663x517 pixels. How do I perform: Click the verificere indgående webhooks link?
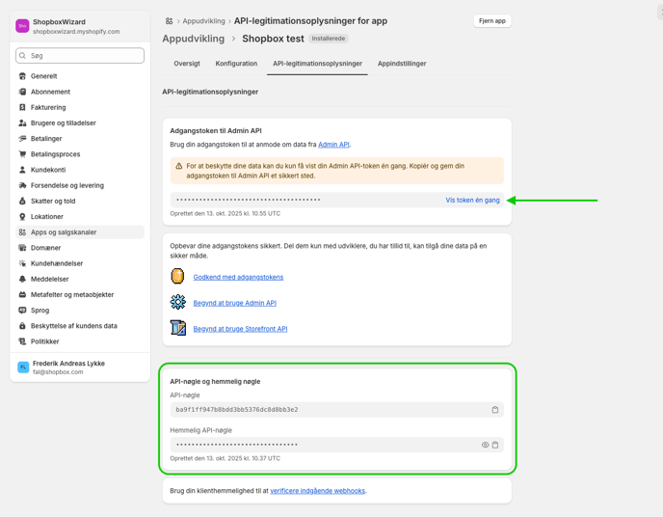tap(317, 491)
